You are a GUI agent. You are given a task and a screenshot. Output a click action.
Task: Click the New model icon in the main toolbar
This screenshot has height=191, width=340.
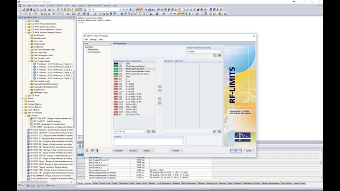pos(20,10)
